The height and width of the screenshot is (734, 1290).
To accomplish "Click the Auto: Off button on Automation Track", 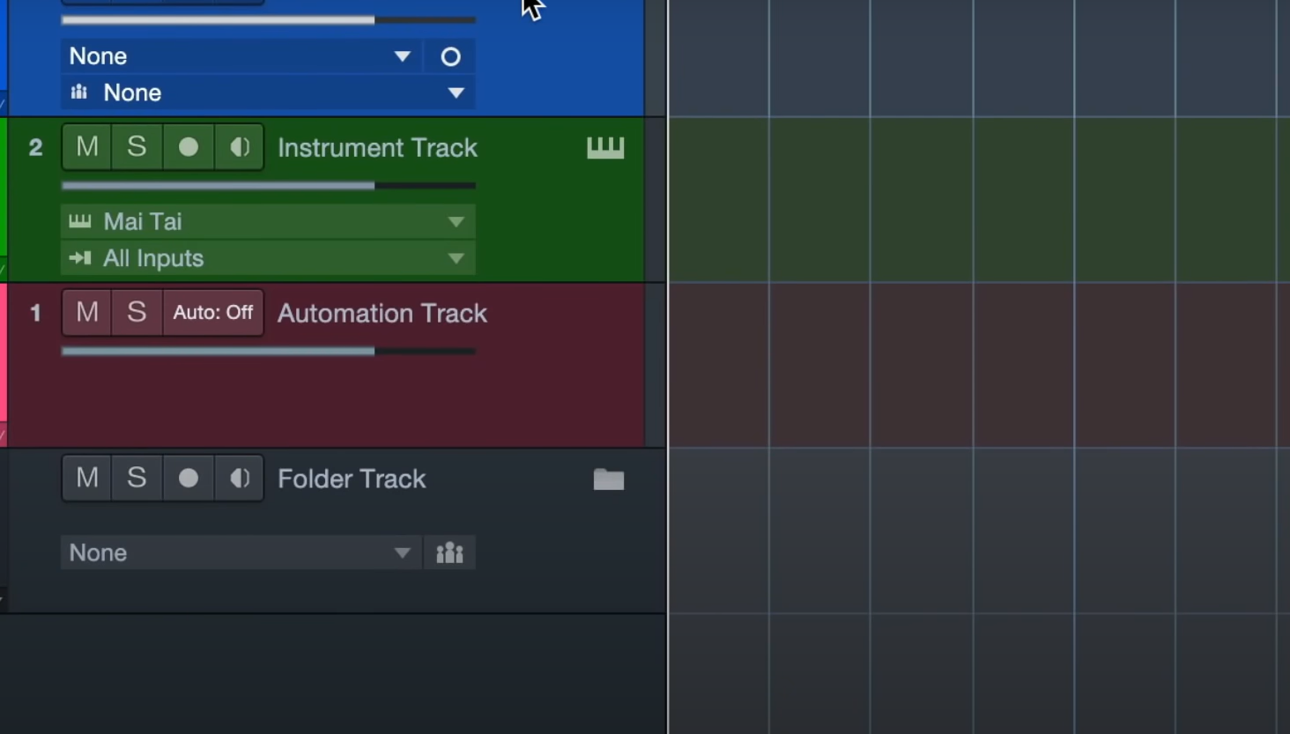I will (213, 313).
